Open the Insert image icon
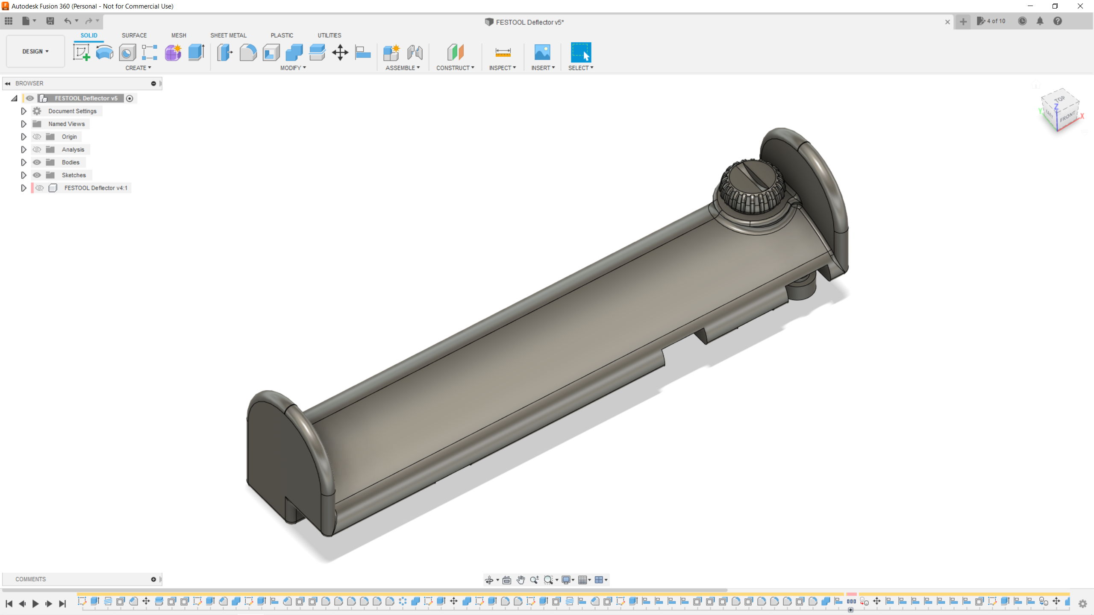The image size is (1094, 615). (542, 53)
